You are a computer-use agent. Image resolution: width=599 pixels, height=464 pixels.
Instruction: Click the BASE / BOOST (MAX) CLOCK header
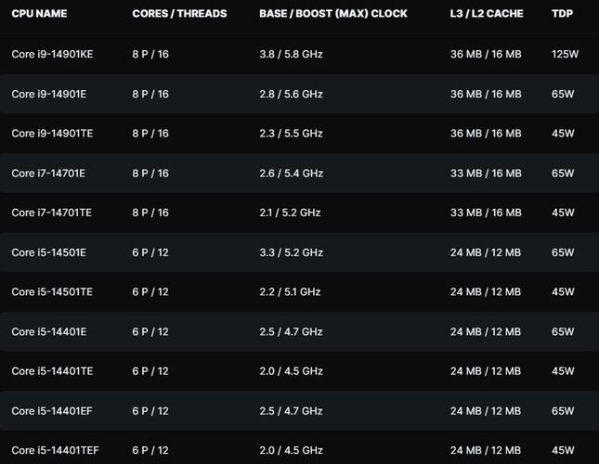pos(333,14)
